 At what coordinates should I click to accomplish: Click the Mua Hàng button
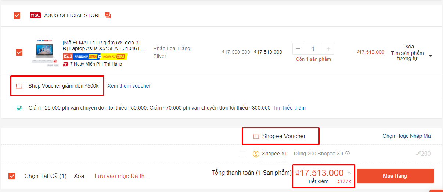pyautogui.click(x=395, y=176)
